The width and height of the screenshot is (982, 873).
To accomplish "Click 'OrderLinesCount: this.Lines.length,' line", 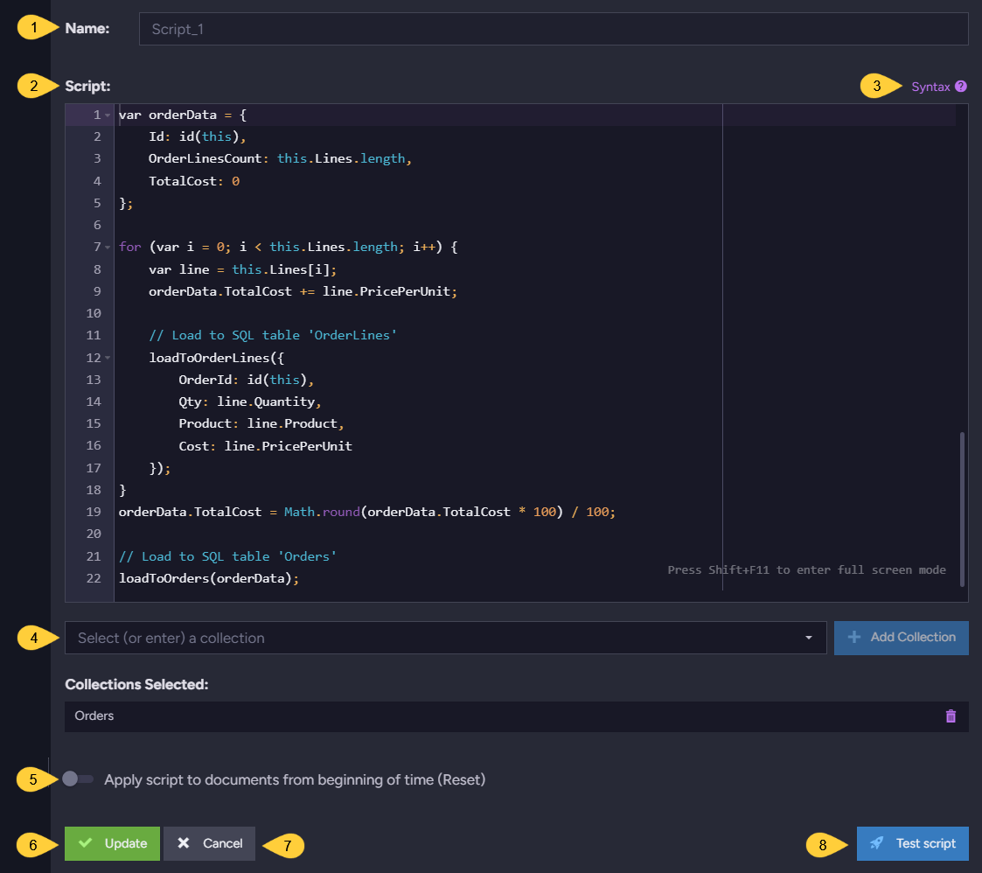I will pos(280,158).
